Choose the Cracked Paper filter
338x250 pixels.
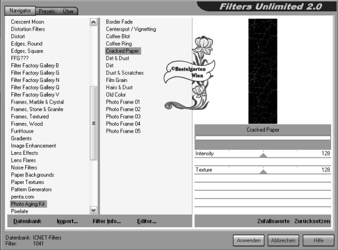(123, 51)
